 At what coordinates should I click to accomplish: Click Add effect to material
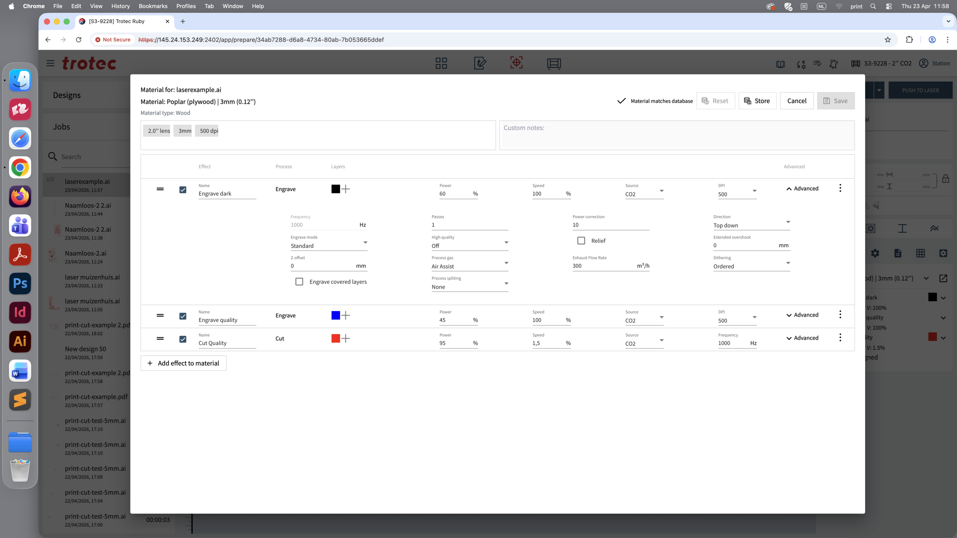click(x=184, y=363)
